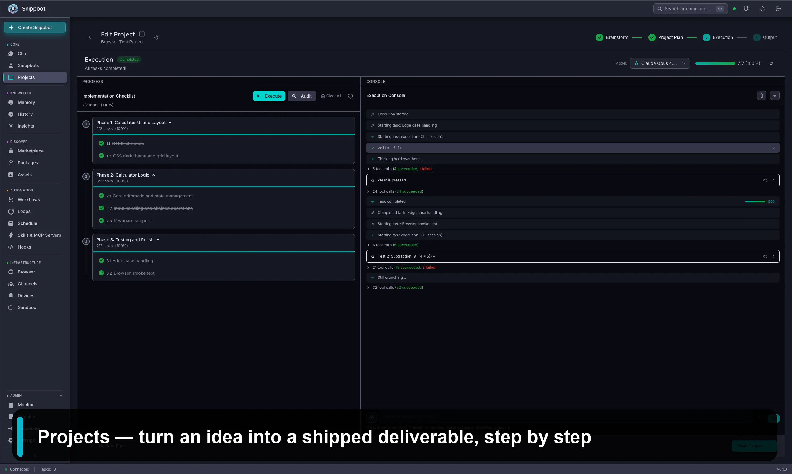This screenshot has width=792, height=474.
Task: Click the Loops icon
Action: coord(11,211)
